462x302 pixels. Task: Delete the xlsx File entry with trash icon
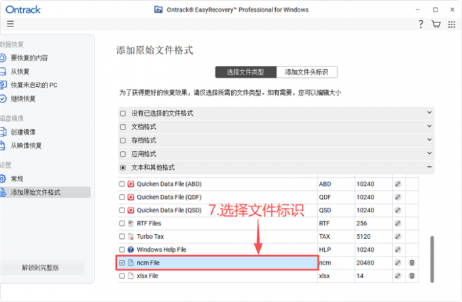coord(412,276)
